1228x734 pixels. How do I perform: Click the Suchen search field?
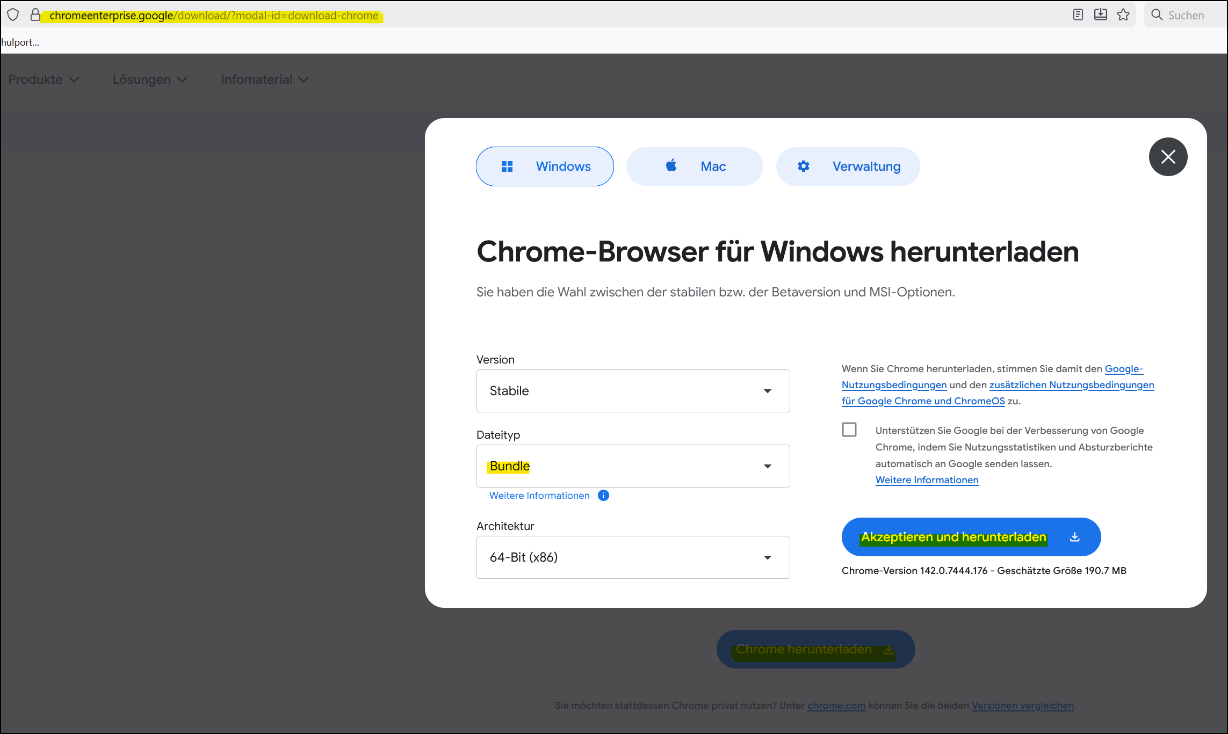[x=1187, y=15]
